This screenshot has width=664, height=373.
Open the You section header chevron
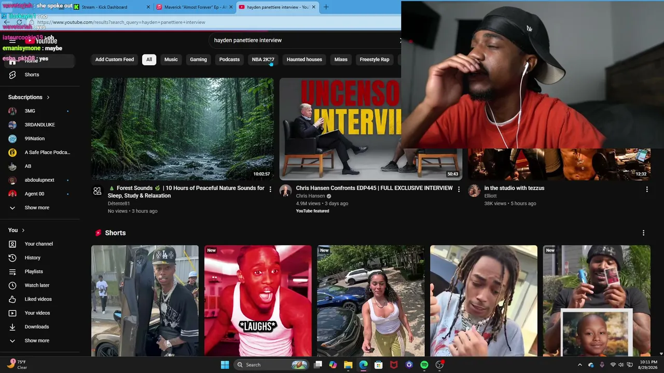tap(23, 230)
